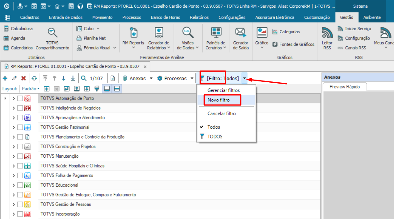The width and height of the screenshot is (394, 219).
Task: Delete record with red X icon
Action: (x=23, y=78)
